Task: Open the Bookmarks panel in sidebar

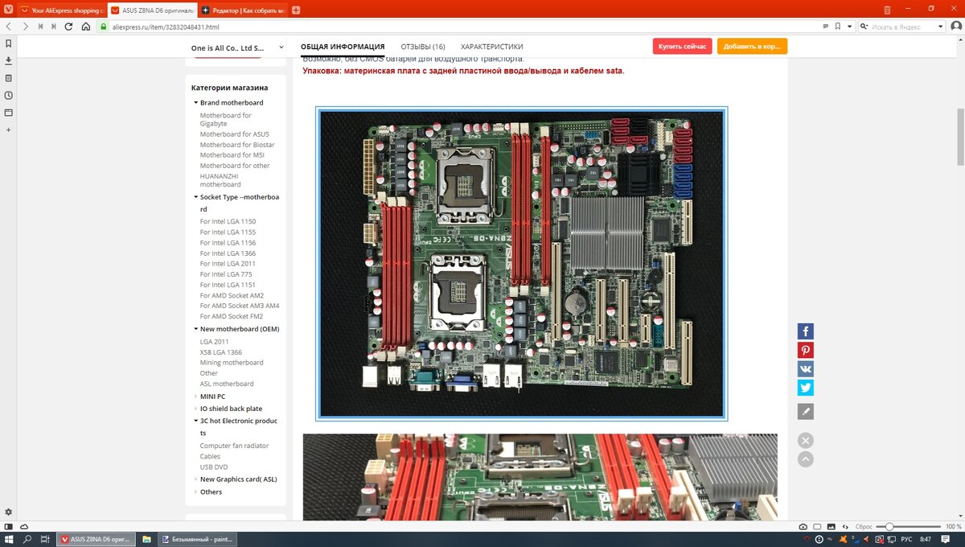Action: pyautogui.click(x=8, y=43)
